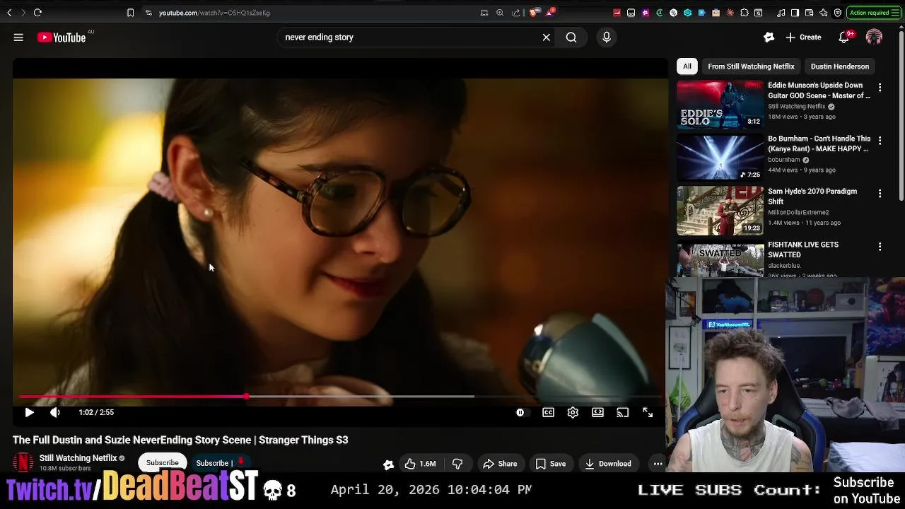
Task: Clear the search box with the X
Action: point(547,37)
